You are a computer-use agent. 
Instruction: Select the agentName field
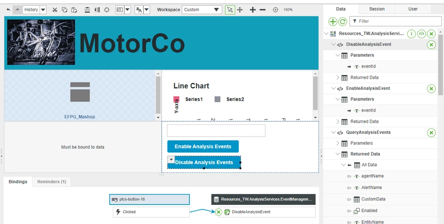[372, 176]
